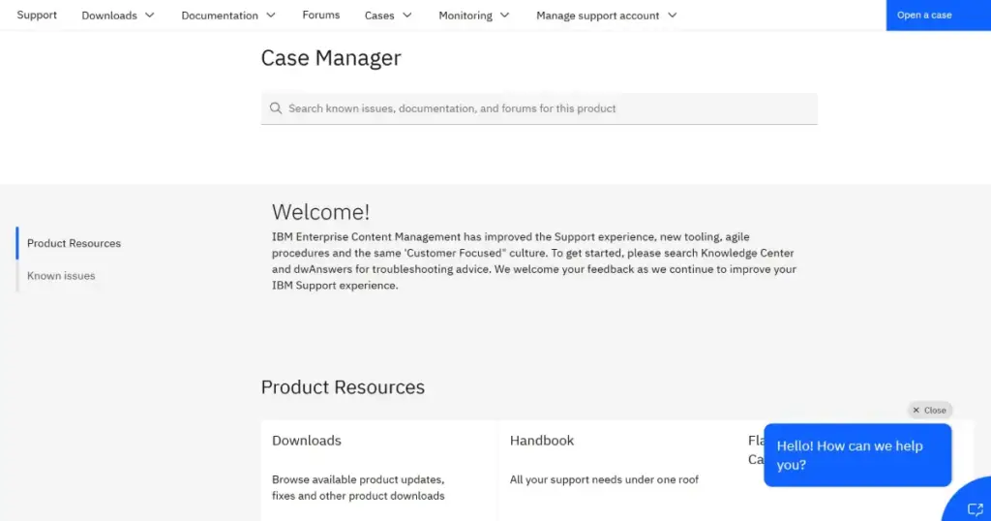Expand the Documentation menu chevron
Image resolution: width=991 pixels, height=521 pixels.
[x=271, y=15]
